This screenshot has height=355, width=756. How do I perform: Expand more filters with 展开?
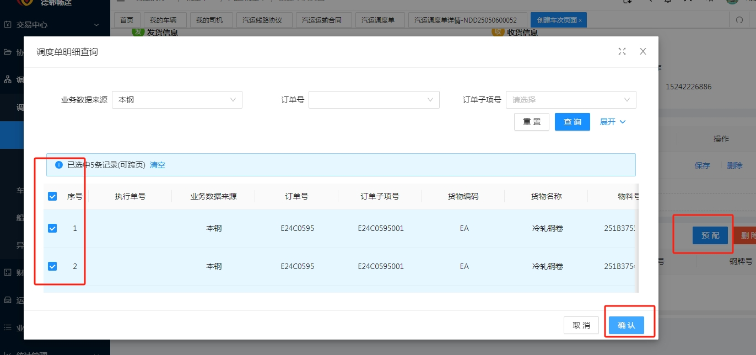coord(613,122)
